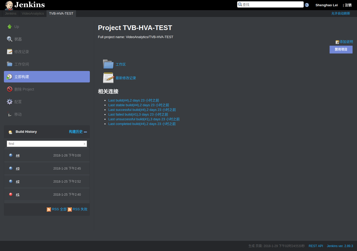
Task: Open the Last completed build(#4) link
Action: pos(142,124)
